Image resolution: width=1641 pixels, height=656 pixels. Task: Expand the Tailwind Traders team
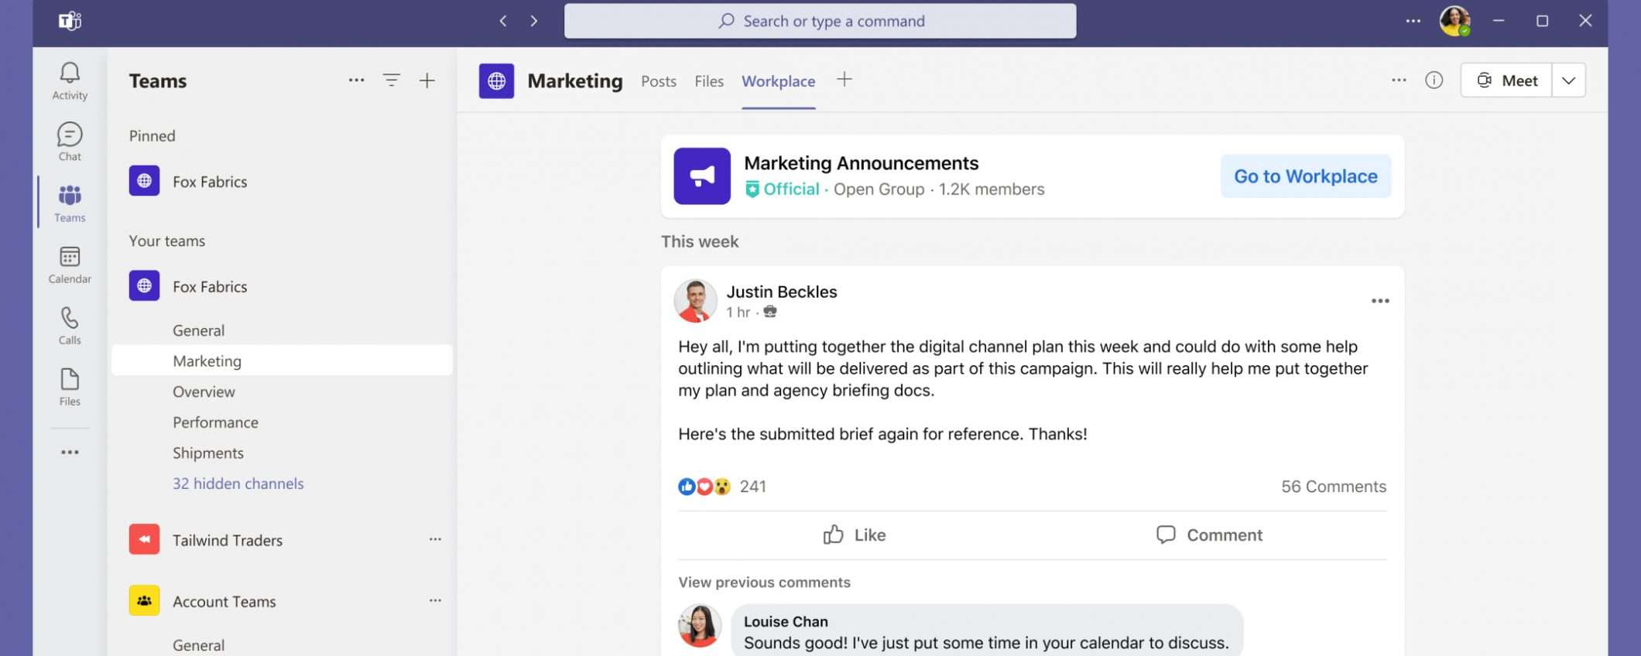(228, 540)
